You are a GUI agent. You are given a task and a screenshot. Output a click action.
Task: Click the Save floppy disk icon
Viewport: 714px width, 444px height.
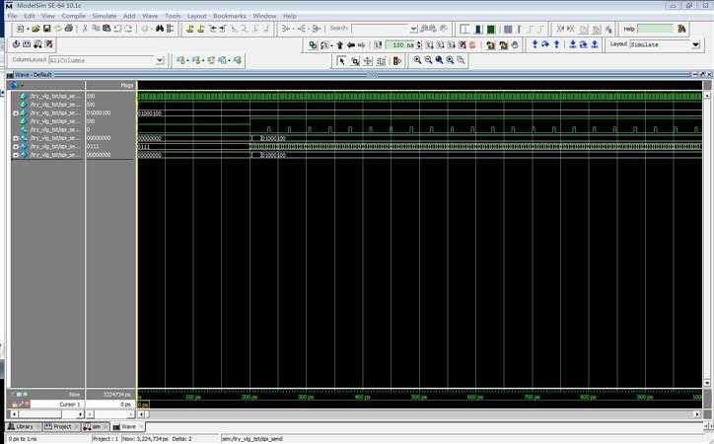[x=47, y=29]
